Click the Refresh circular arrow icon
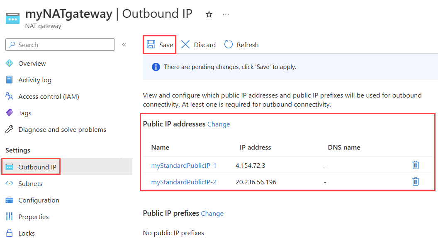 tap(228, 45)
